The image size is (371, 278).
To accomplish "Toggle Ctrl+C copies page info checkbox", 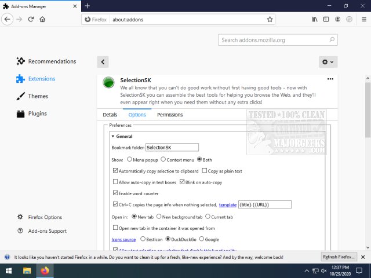I will (115, 204).
